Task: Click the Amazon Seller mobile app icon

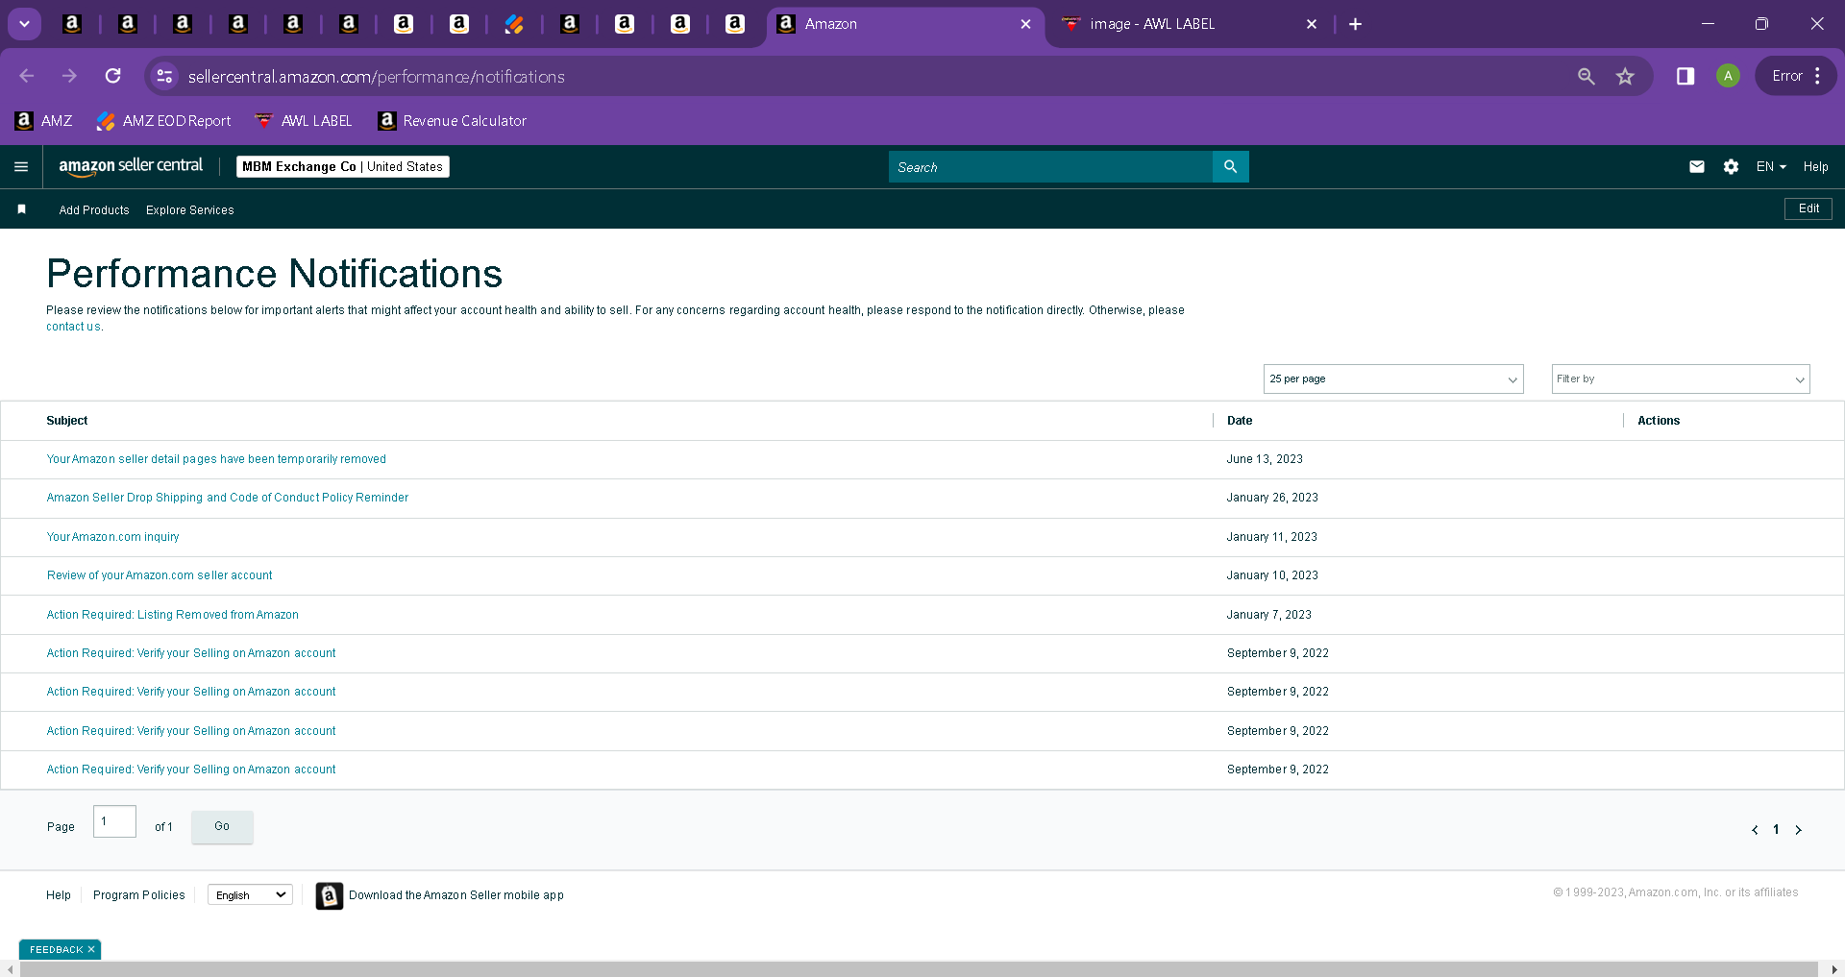Action: coord(330,895)
